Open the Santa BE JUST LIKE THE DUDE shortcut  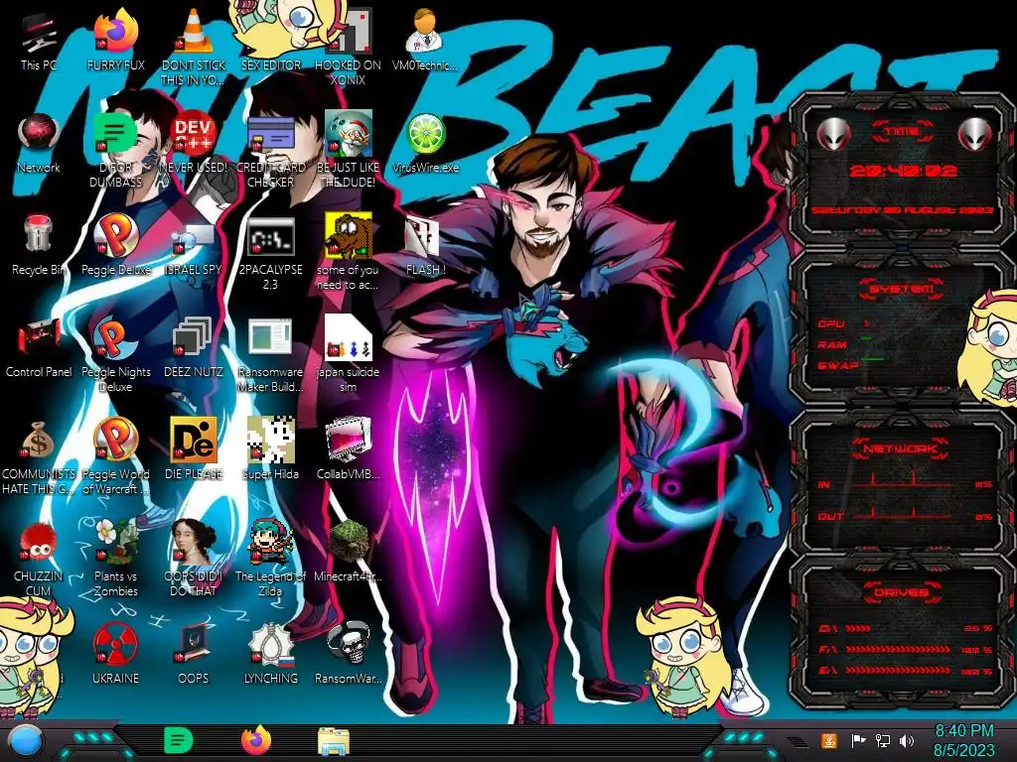[x=349, y=149]
